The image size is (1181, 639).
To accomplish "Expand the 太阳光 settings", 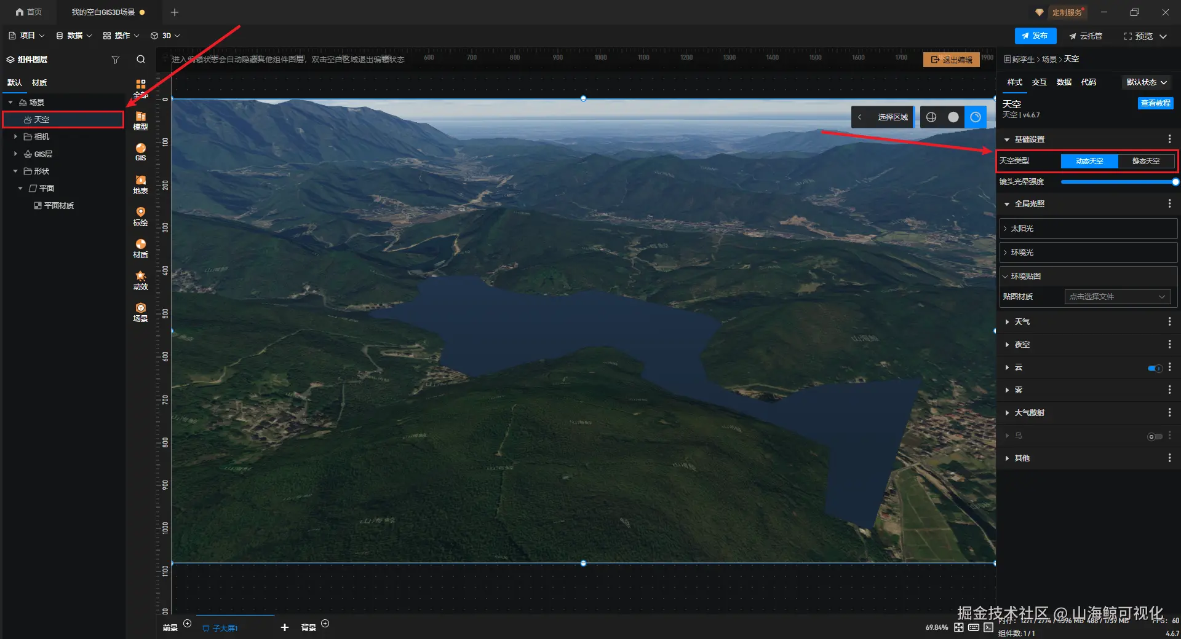I will (1089, 229).
